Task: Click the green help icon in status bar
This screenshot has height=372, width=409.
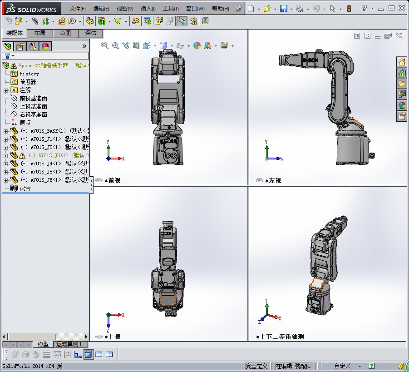Action: tap(371, 366)
